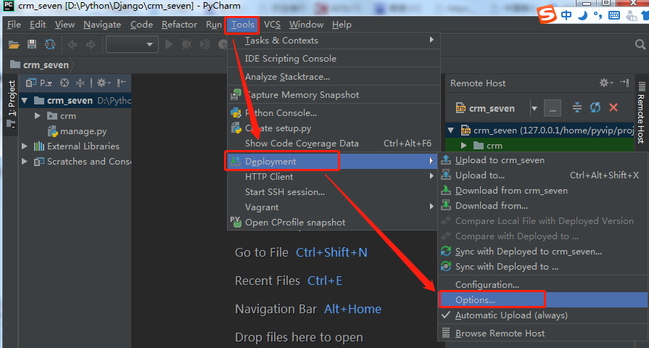This screenshot has width=649, height=348.
Task: Select Sync with Deployed to crm_seven
Action: coord(542,252)
